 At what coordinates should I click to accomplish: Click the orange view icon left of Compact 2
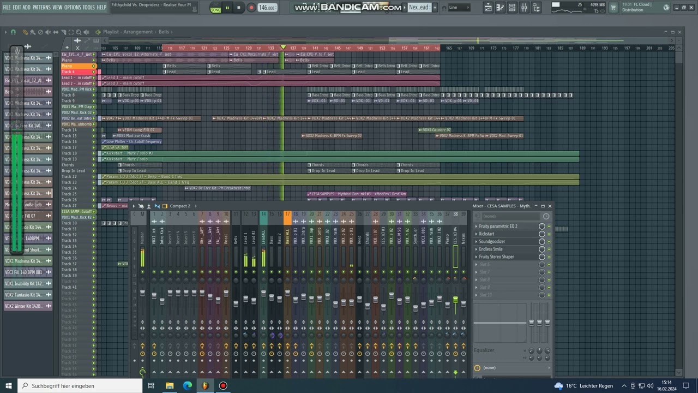(165, 206)
